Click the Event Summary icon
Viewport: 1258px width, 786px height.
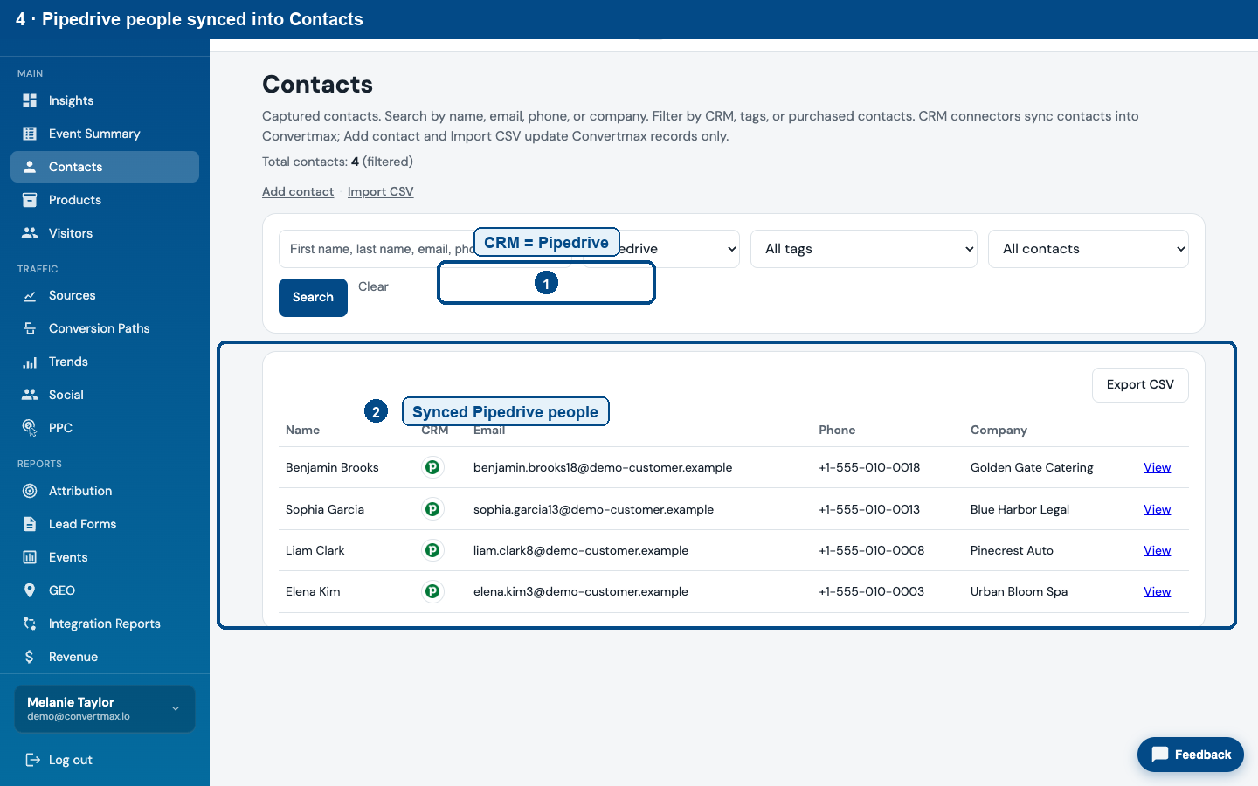(x=30, y=134)
